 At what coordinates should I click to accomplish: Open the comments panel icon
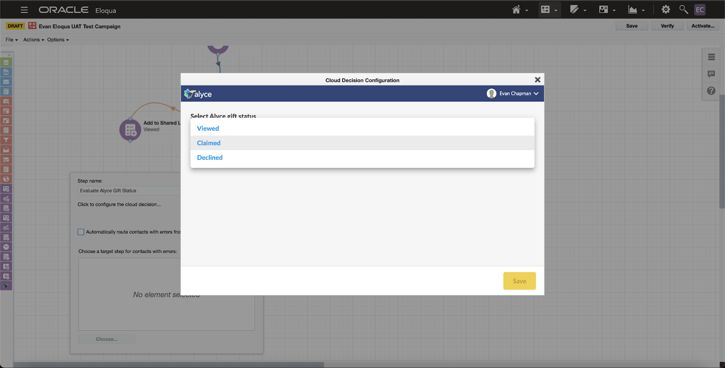(x=711, y=74)
